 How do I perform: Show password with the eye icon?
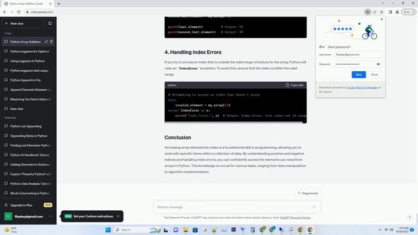[x=378, y=64]
